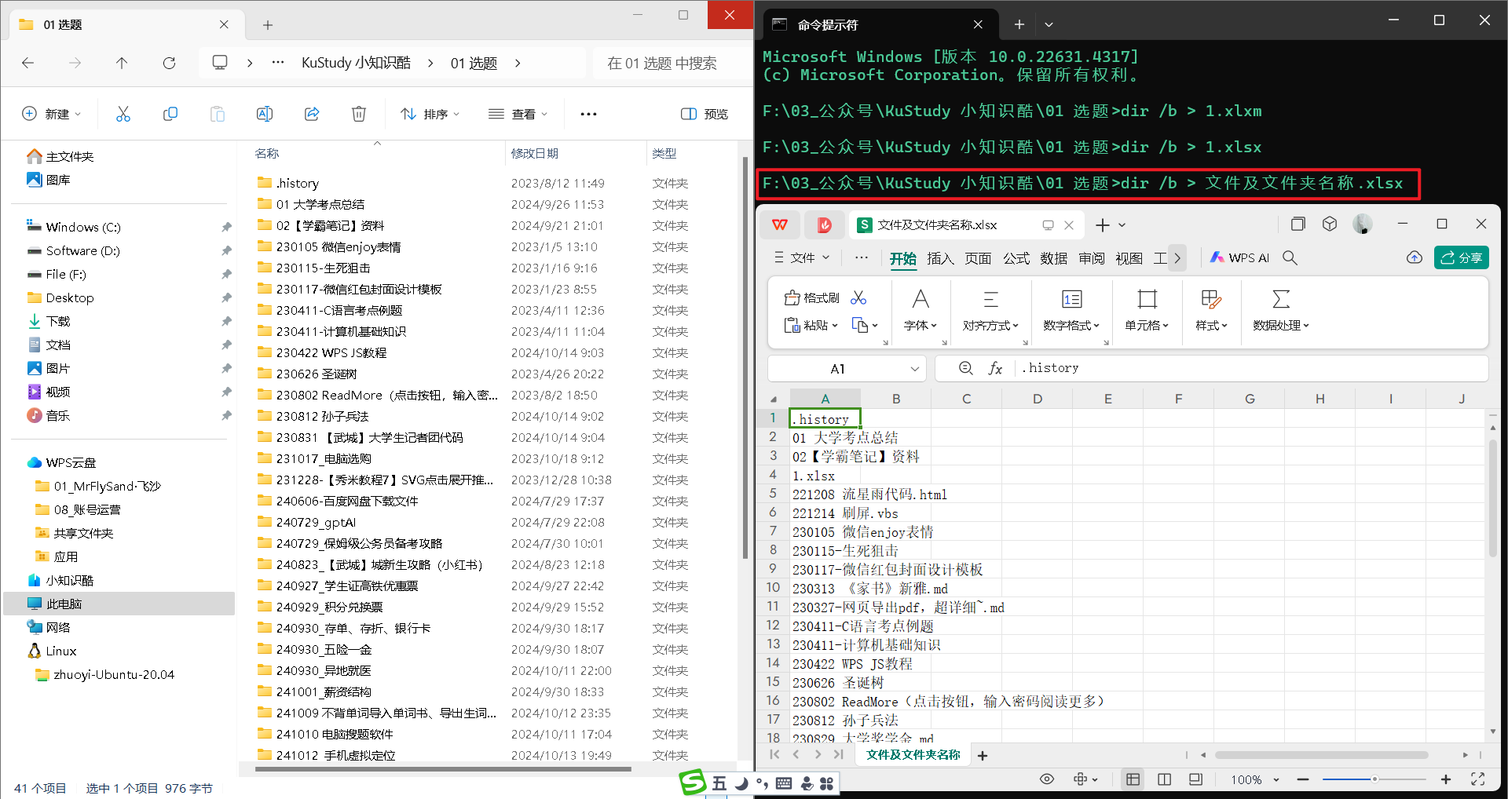Switch to the 页面 Page ribbon tab
Screen dimensions: 1508x799
click(x=978, y=258)
